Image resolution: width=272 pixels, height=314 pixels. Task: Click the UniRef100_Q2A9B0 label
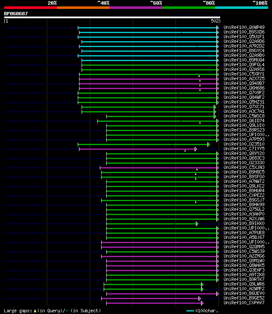[244, 55]
